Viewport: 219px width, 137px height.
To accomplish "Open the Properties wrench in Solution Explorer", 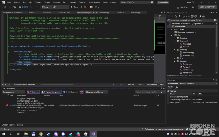I will pos(200,17).
